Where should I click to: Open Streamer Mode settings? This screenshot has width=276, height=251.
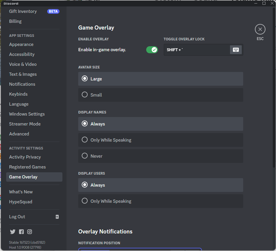(25, 124)
